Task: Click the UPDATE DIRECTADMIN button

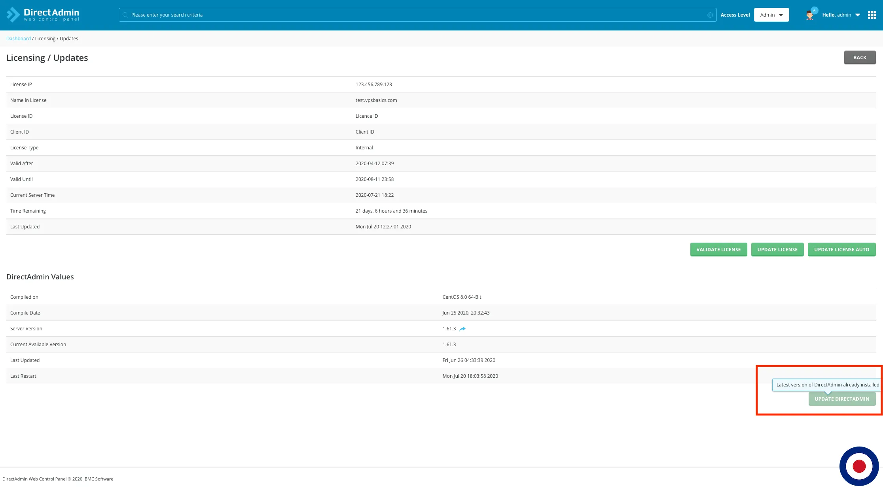Action: pyautogui.click(x=842, y=399)
